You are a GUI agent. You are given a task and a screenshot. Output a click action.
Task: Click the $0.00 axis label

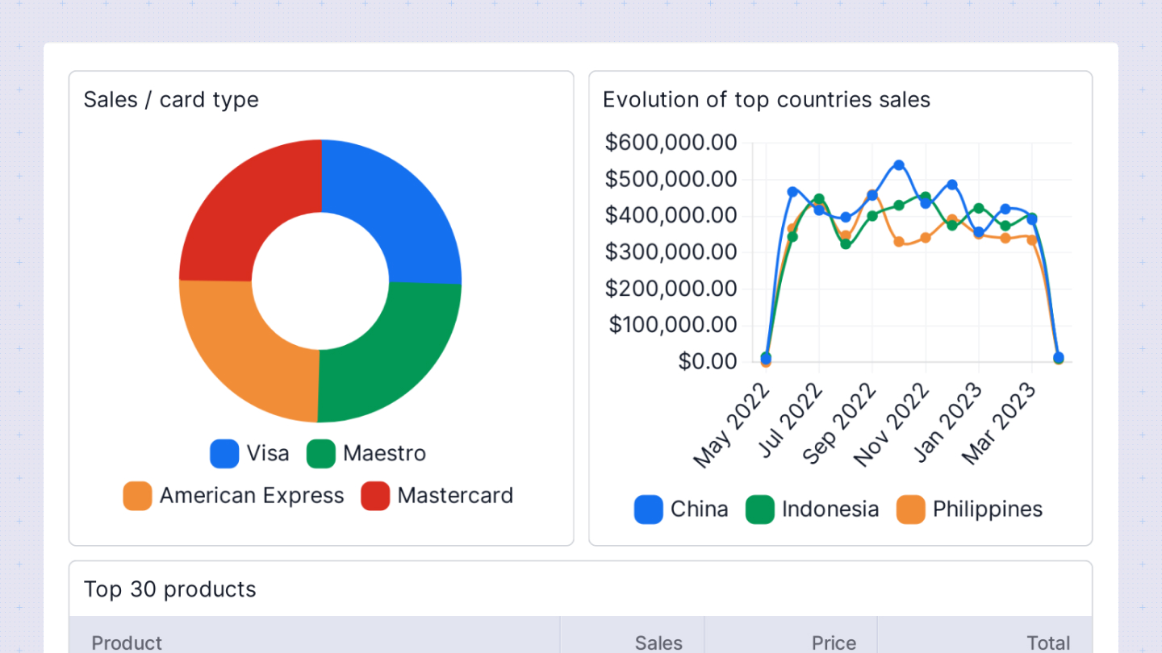[708, 362]
